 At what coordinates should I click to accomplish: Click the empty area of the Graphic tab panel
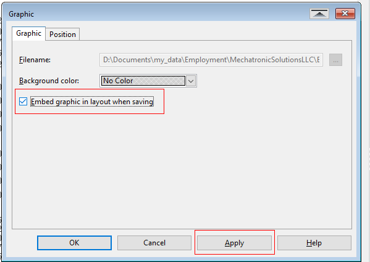182,170
